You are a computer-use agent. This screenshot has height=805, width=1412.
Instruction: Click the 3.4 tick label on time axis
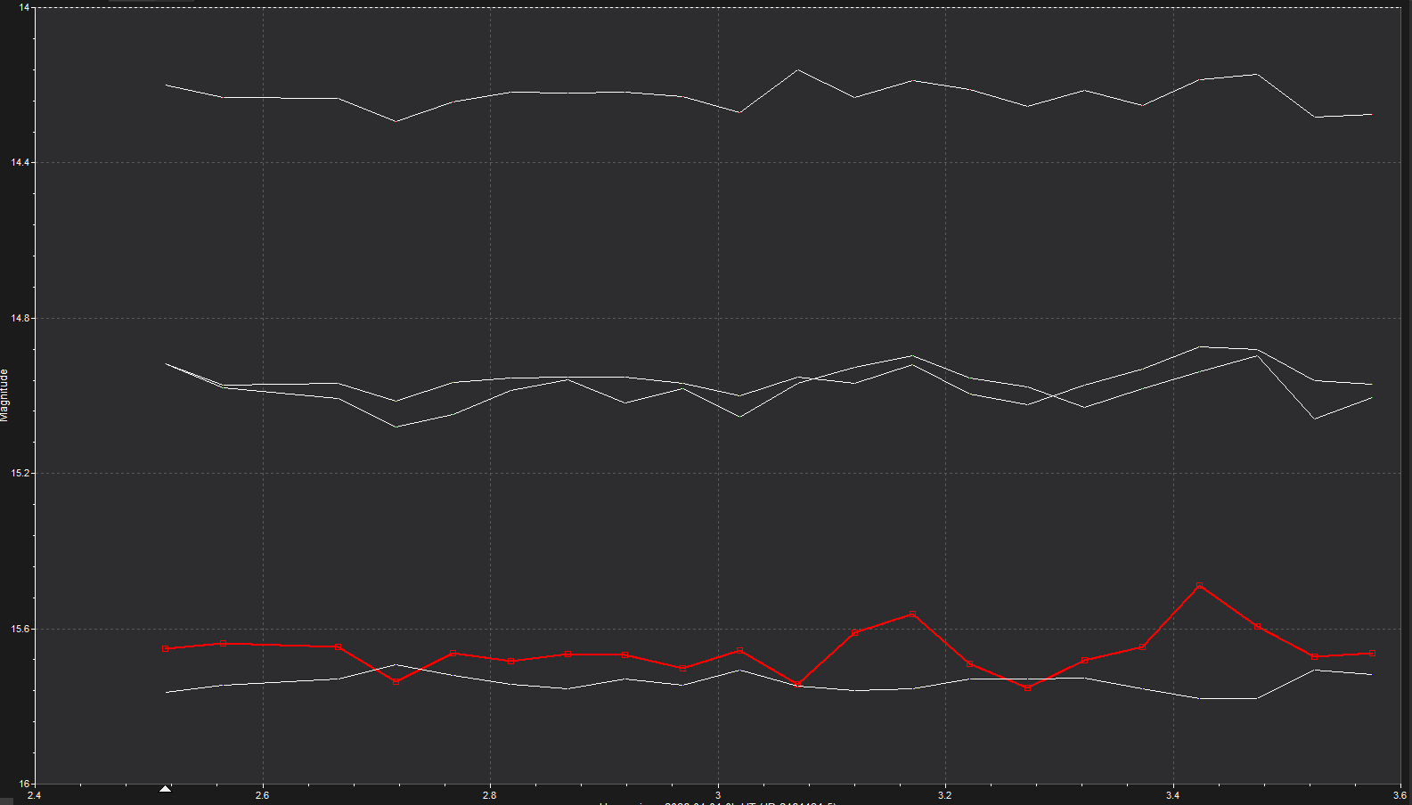tap(1172, 795)
